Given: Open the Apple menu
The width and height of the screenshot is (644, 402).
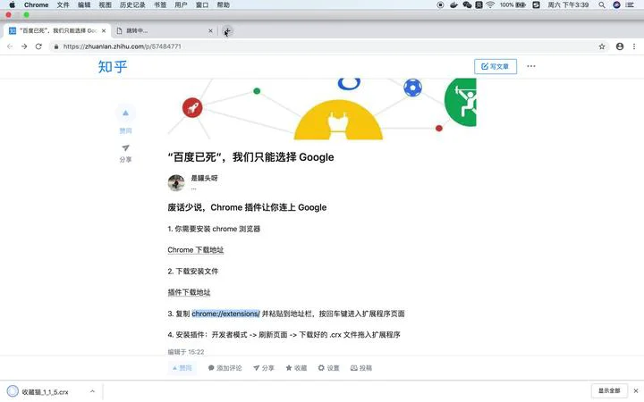Looking at the screenshot, I should [x=13, y=5].
